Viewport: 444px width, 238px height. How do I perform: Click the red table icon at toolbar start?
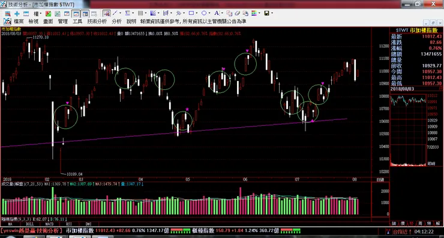coord(8,14)
